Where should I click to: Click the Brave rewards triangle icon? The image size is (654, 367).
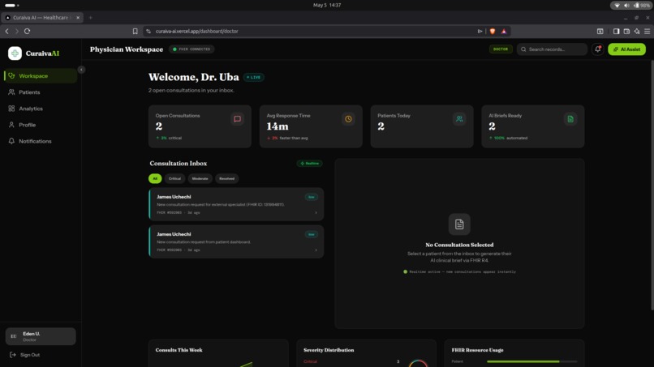(x=504, y=32)
